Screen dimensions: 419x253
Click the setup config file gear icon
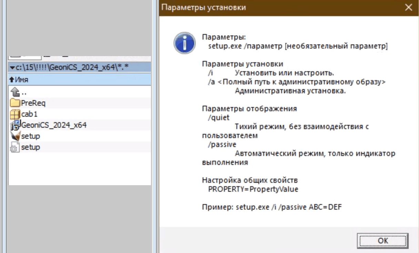click(x=15, y=148)
